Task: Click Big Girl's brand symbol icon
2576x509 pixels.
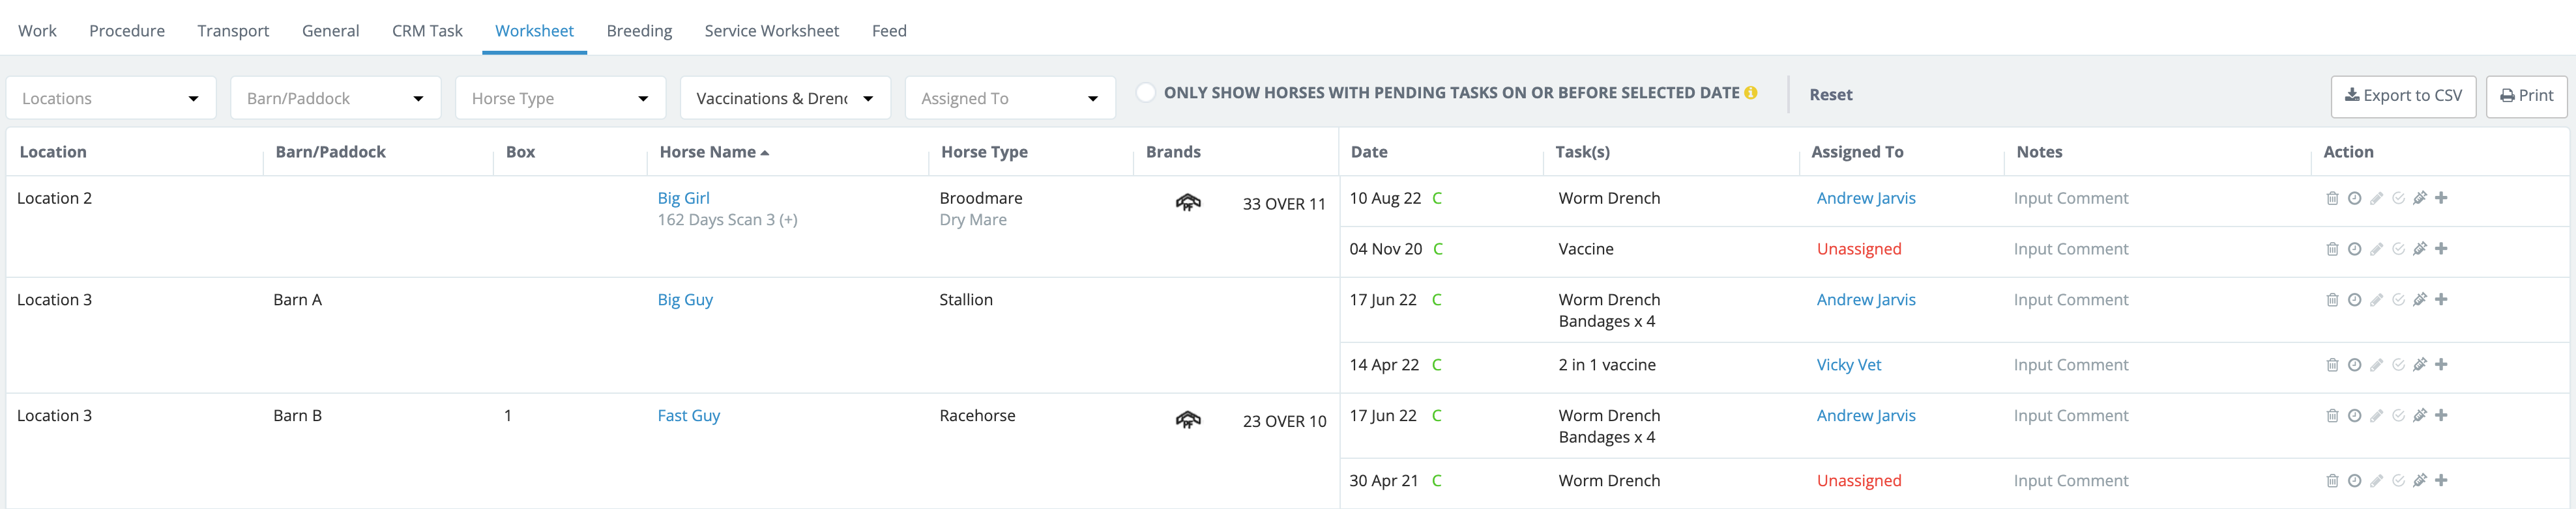Action: [x=1187, y=204]
